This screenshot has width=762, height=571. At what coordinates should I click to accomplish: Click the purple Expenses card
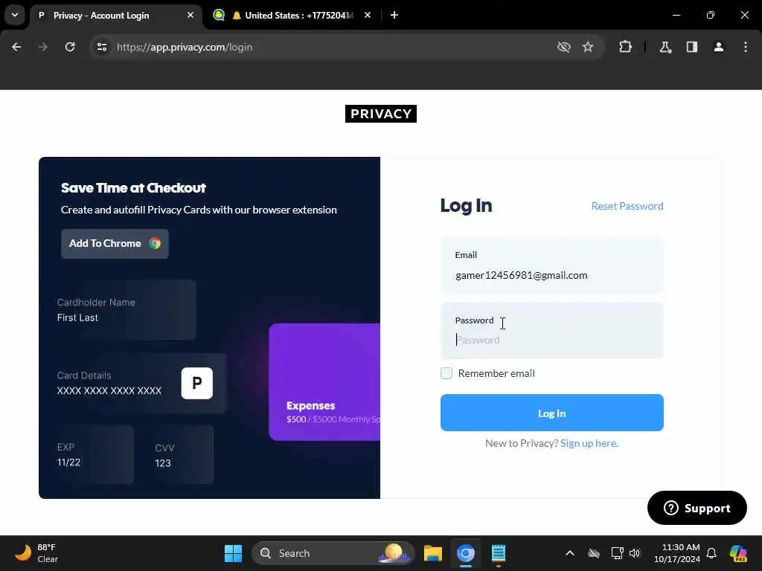tap(324, 382)
